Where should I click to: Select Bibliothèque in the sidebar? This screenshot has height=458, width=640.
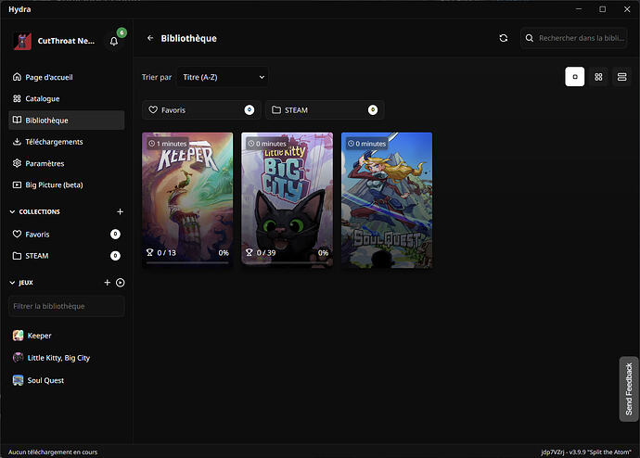point(67,121)
